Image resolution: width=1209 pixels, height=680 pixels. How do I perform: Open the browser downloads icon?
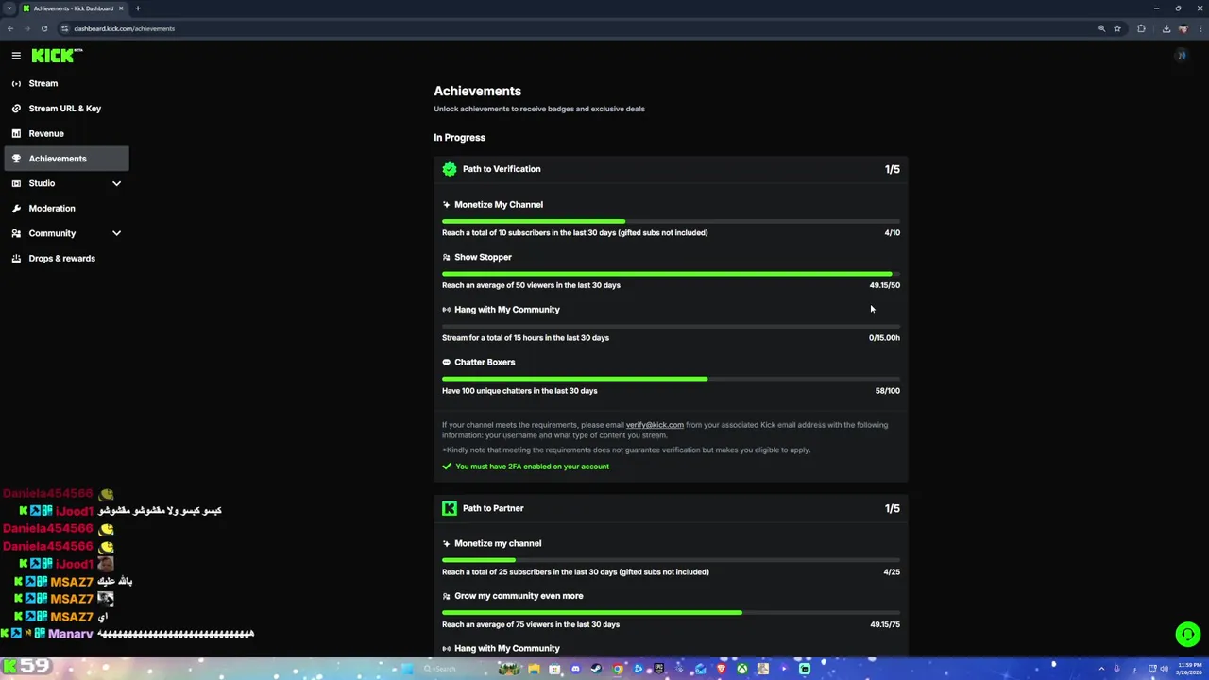pyautogui.click(x=1166, y=28)
